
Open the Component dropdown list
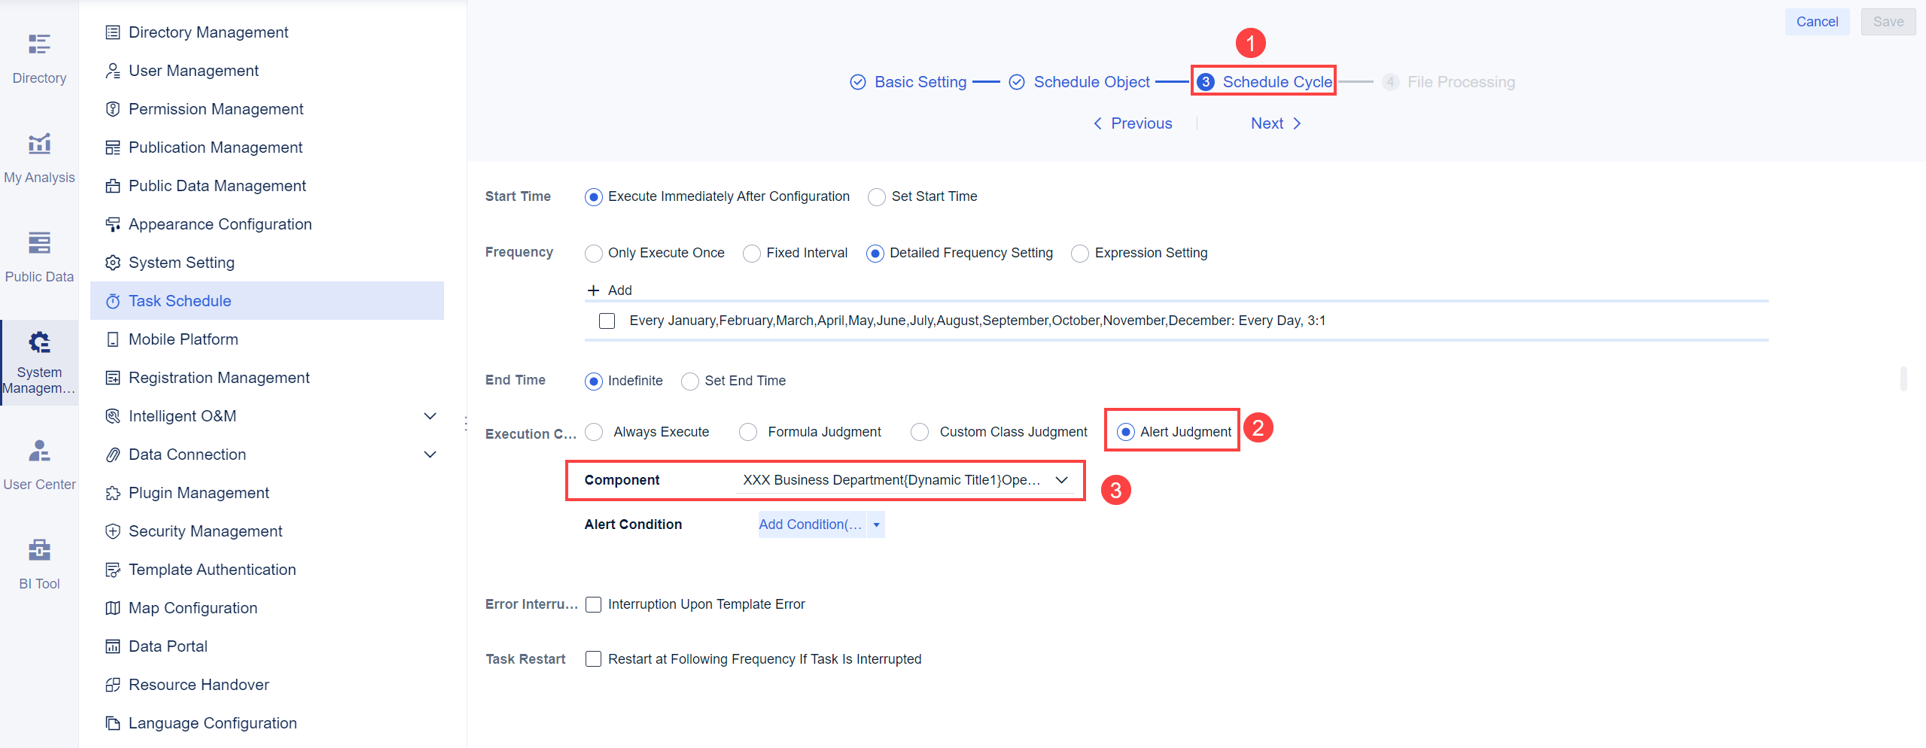click(x=905, y=480)
